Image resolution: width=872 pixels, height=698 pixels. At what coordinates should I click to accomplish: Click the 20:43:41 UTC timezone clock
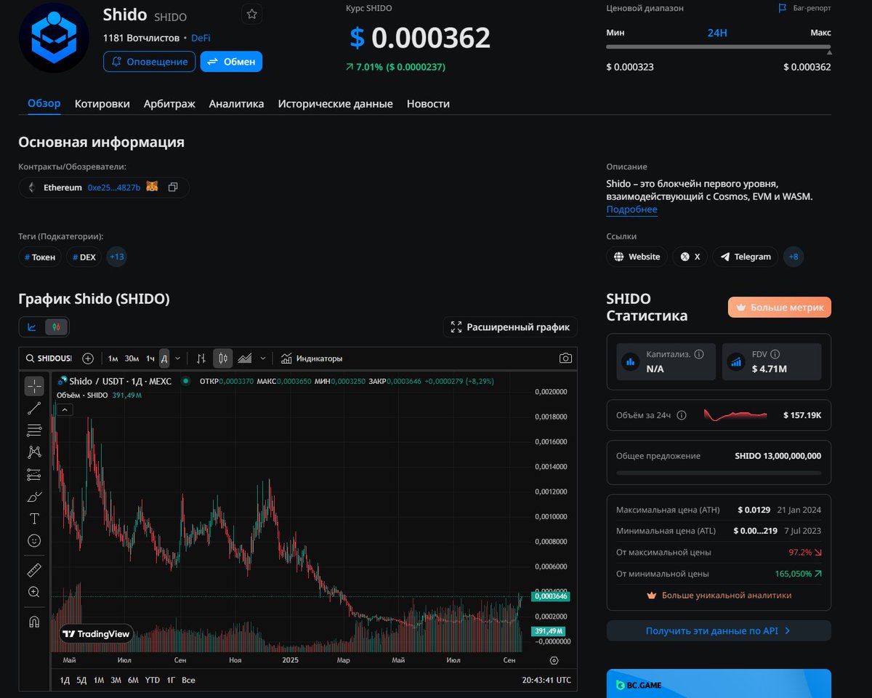[x=546, y=680]
